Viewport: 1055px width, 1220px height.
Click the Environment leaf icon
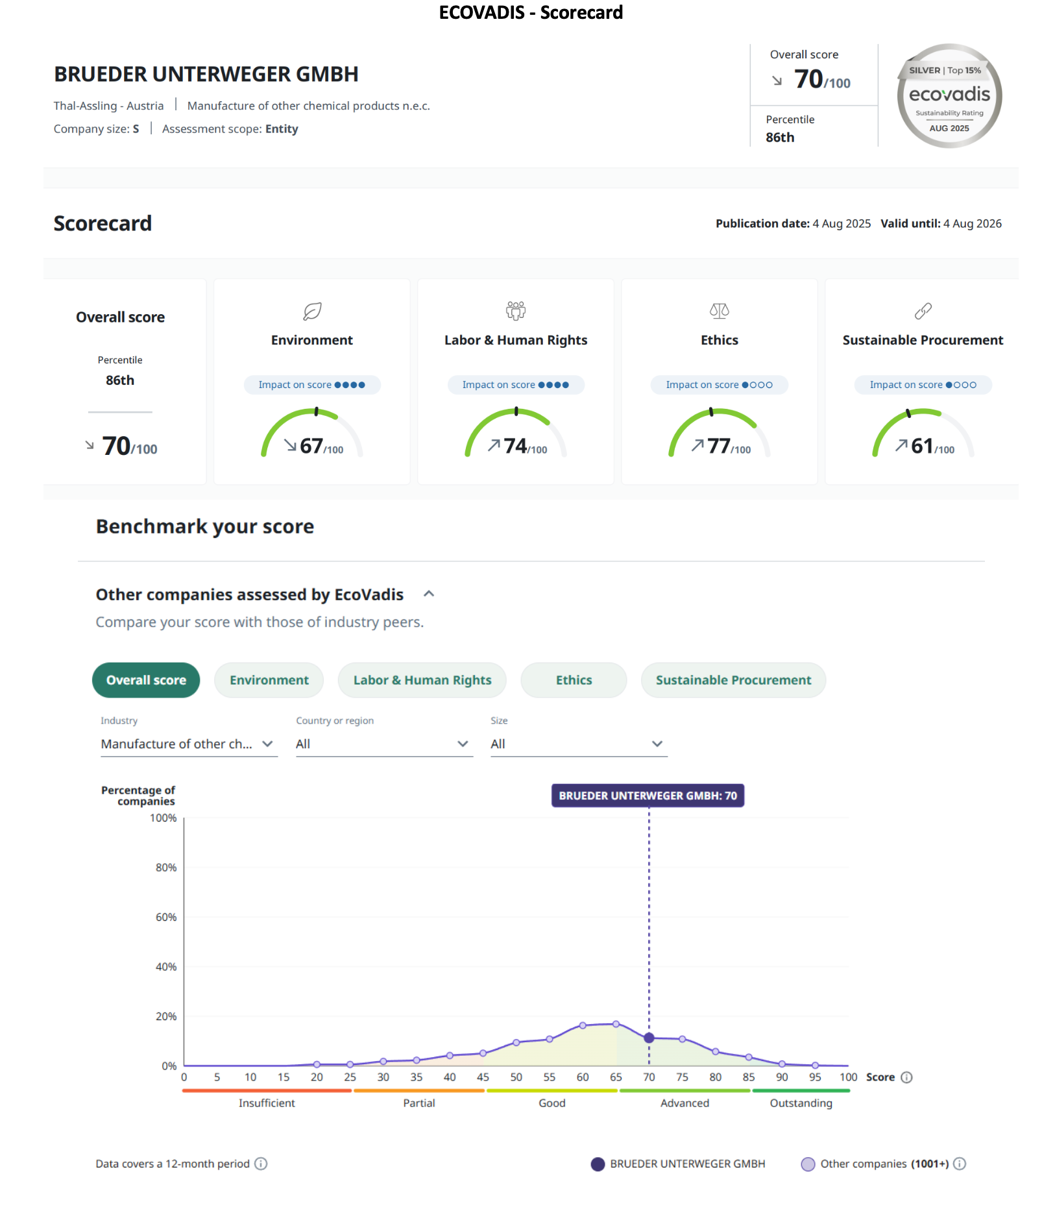pos(312,311)
